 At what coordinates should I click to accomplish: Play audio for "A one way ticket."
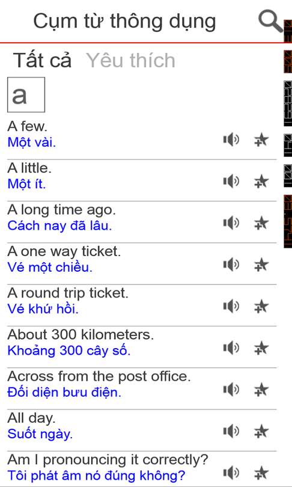[231, 265]
